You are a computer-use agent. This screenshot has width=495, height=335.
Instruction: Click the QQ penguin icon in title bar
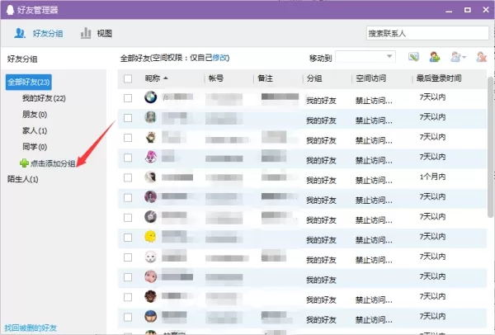click(x=10, y=10)
